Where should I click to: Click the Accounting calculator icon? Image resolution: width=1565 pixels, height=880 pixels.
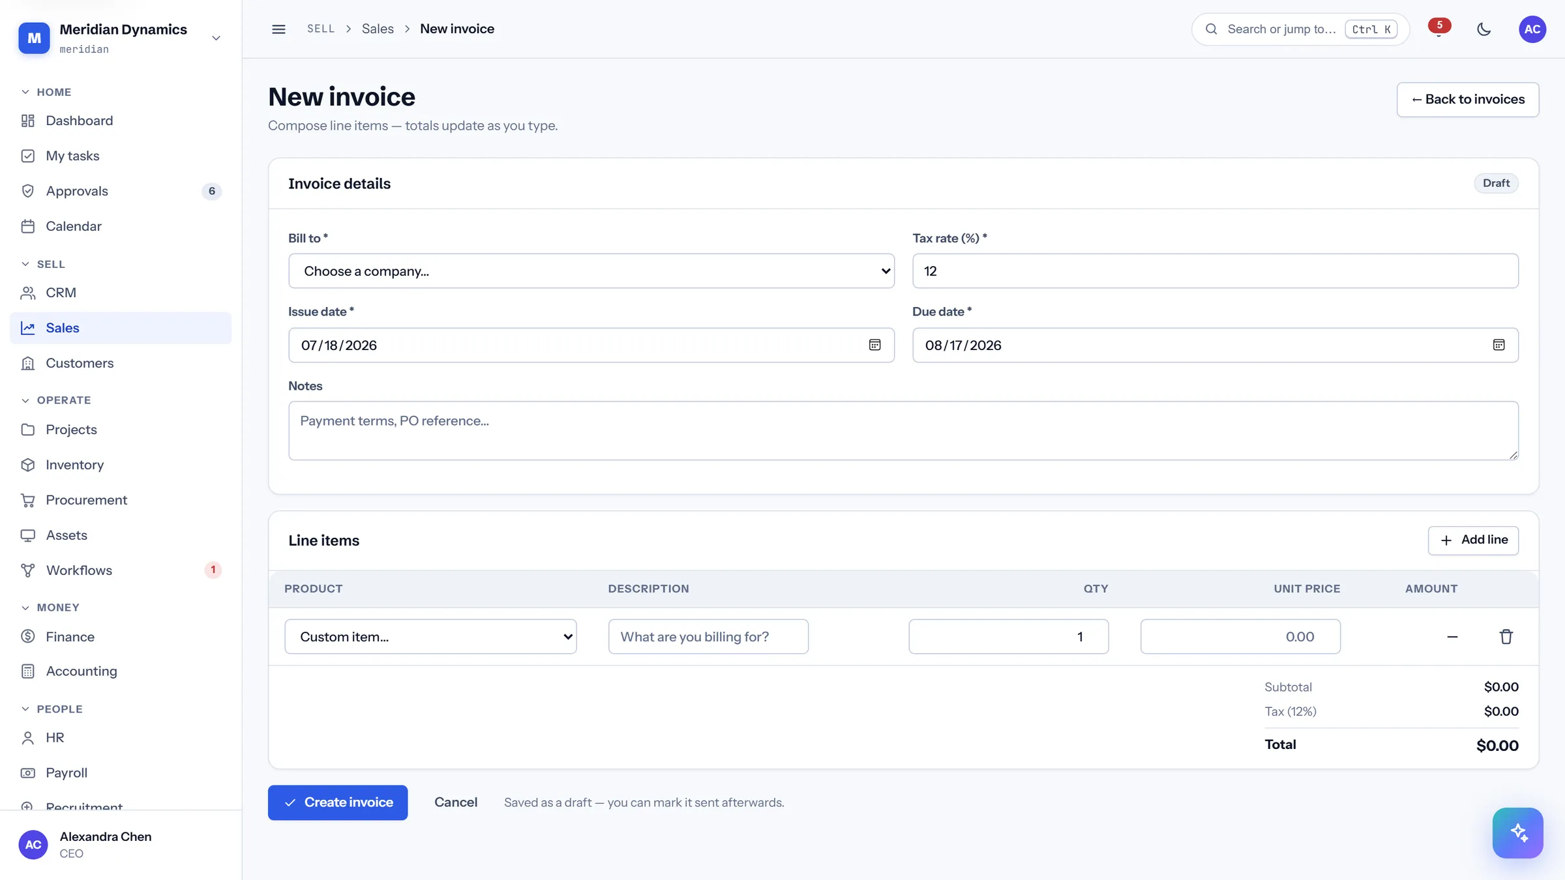27,671
